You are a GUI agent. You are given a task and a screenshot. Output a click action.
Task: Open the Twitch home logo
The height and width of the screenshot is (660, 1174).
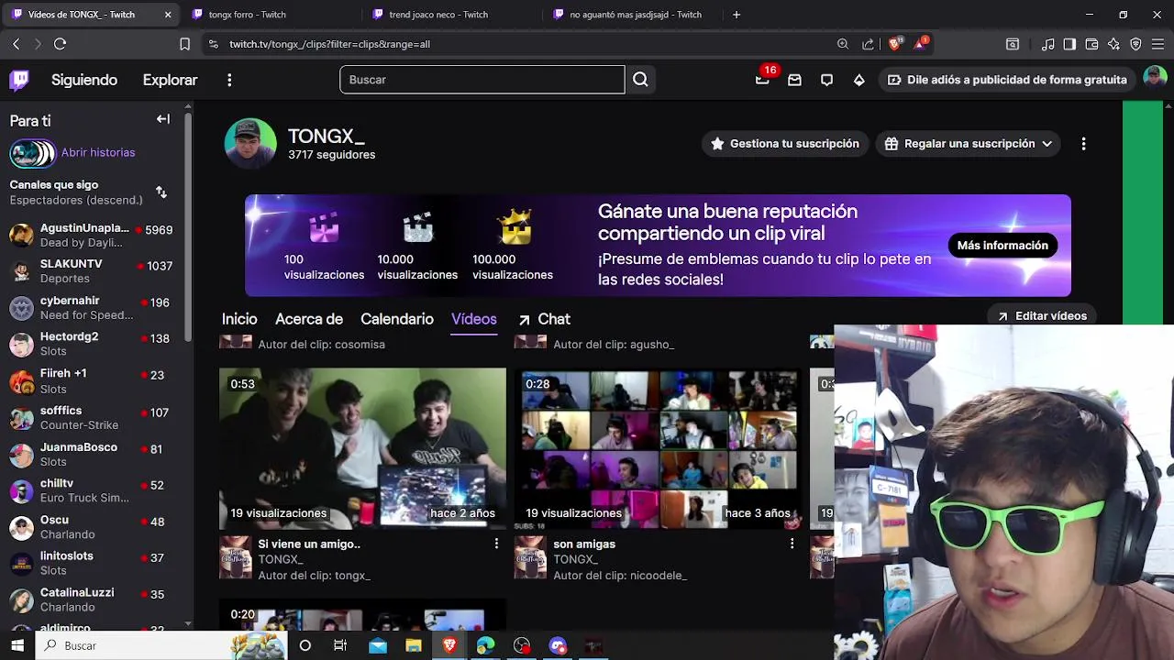pyautogui.click(x=19, y=80)
